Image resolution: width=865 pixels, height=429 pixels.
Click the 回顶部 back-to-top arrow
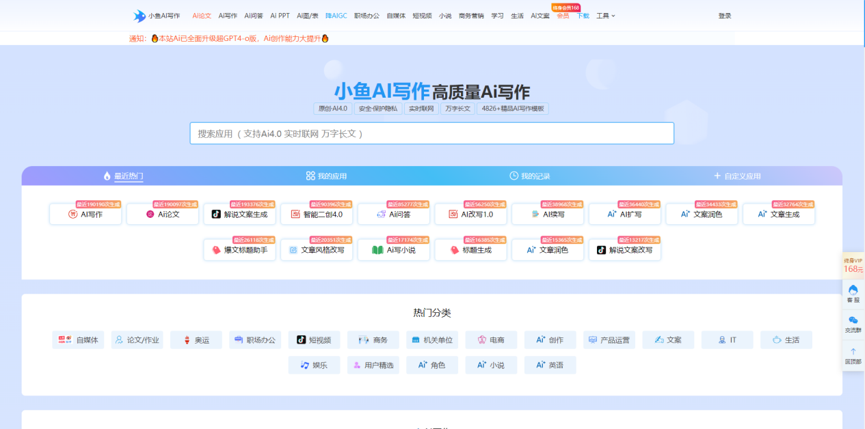tap(853, 355)
